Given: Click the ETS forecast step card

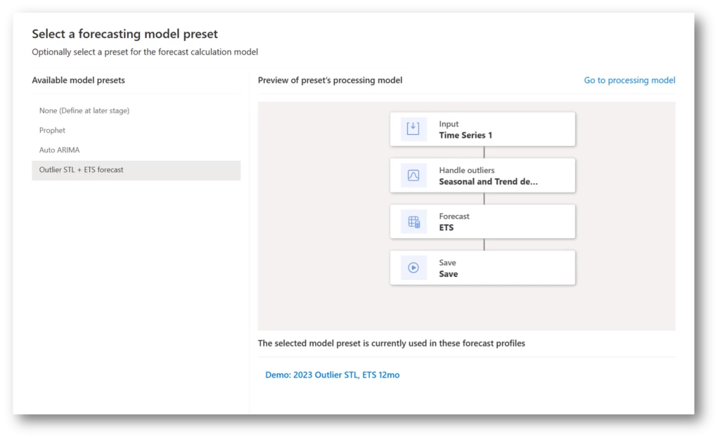Looking at the screenshot, I should 482,221.
